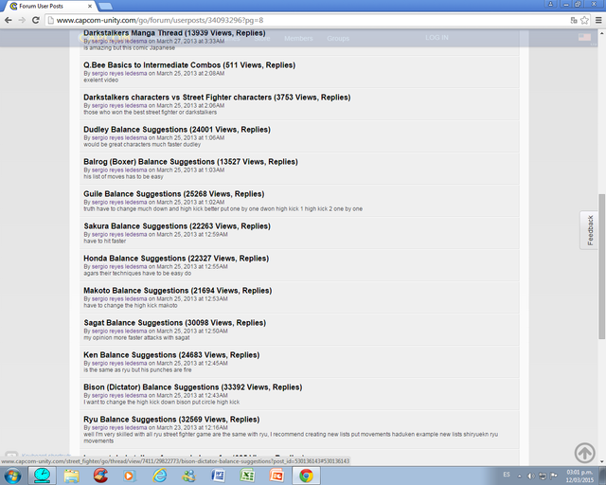Click the ES language indicator
Image resolution: width=606 pixels, height=485 pixels.
[507, 475]
